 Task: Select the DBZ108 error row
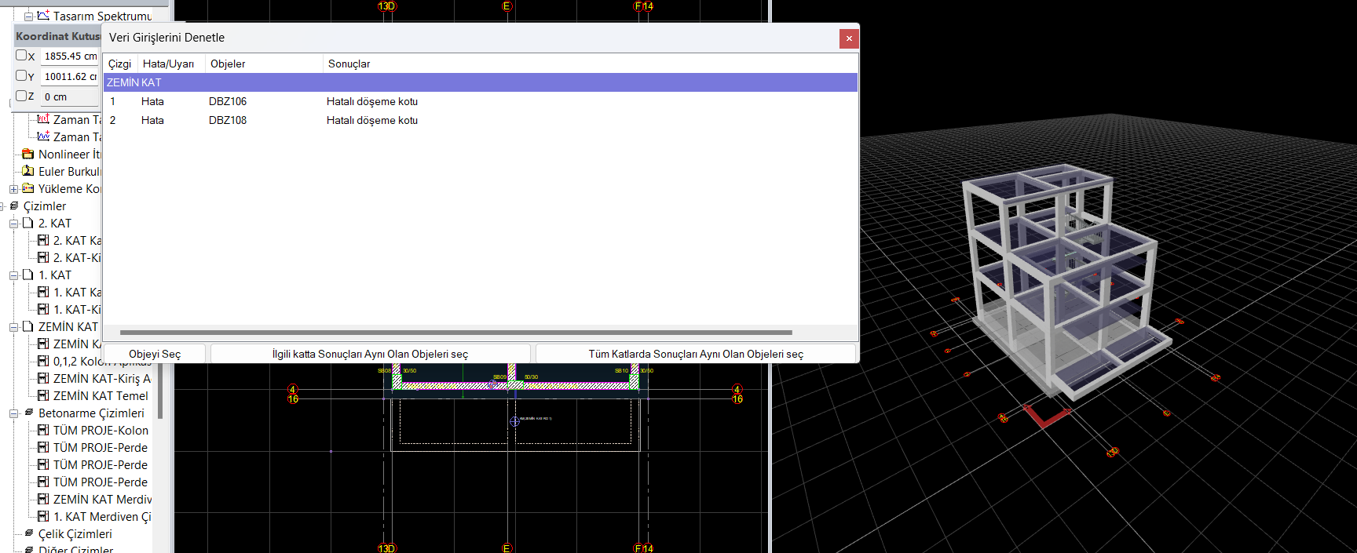tap(480, 120)
